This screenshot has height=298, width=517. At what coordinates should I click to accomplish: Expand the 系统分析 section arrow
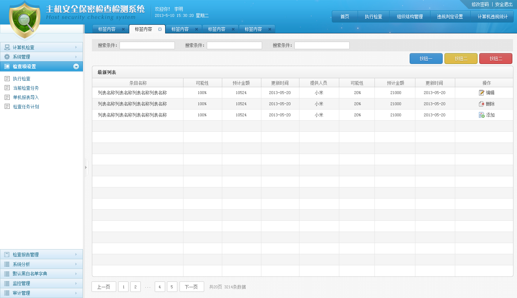click(x=76, y=264)
